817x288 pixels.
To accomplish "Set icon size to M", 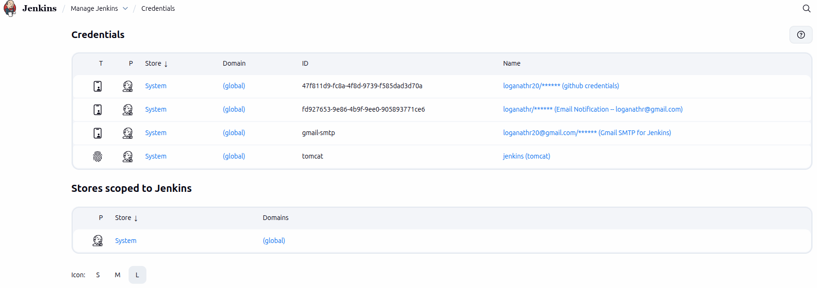I will coord(118,275).
